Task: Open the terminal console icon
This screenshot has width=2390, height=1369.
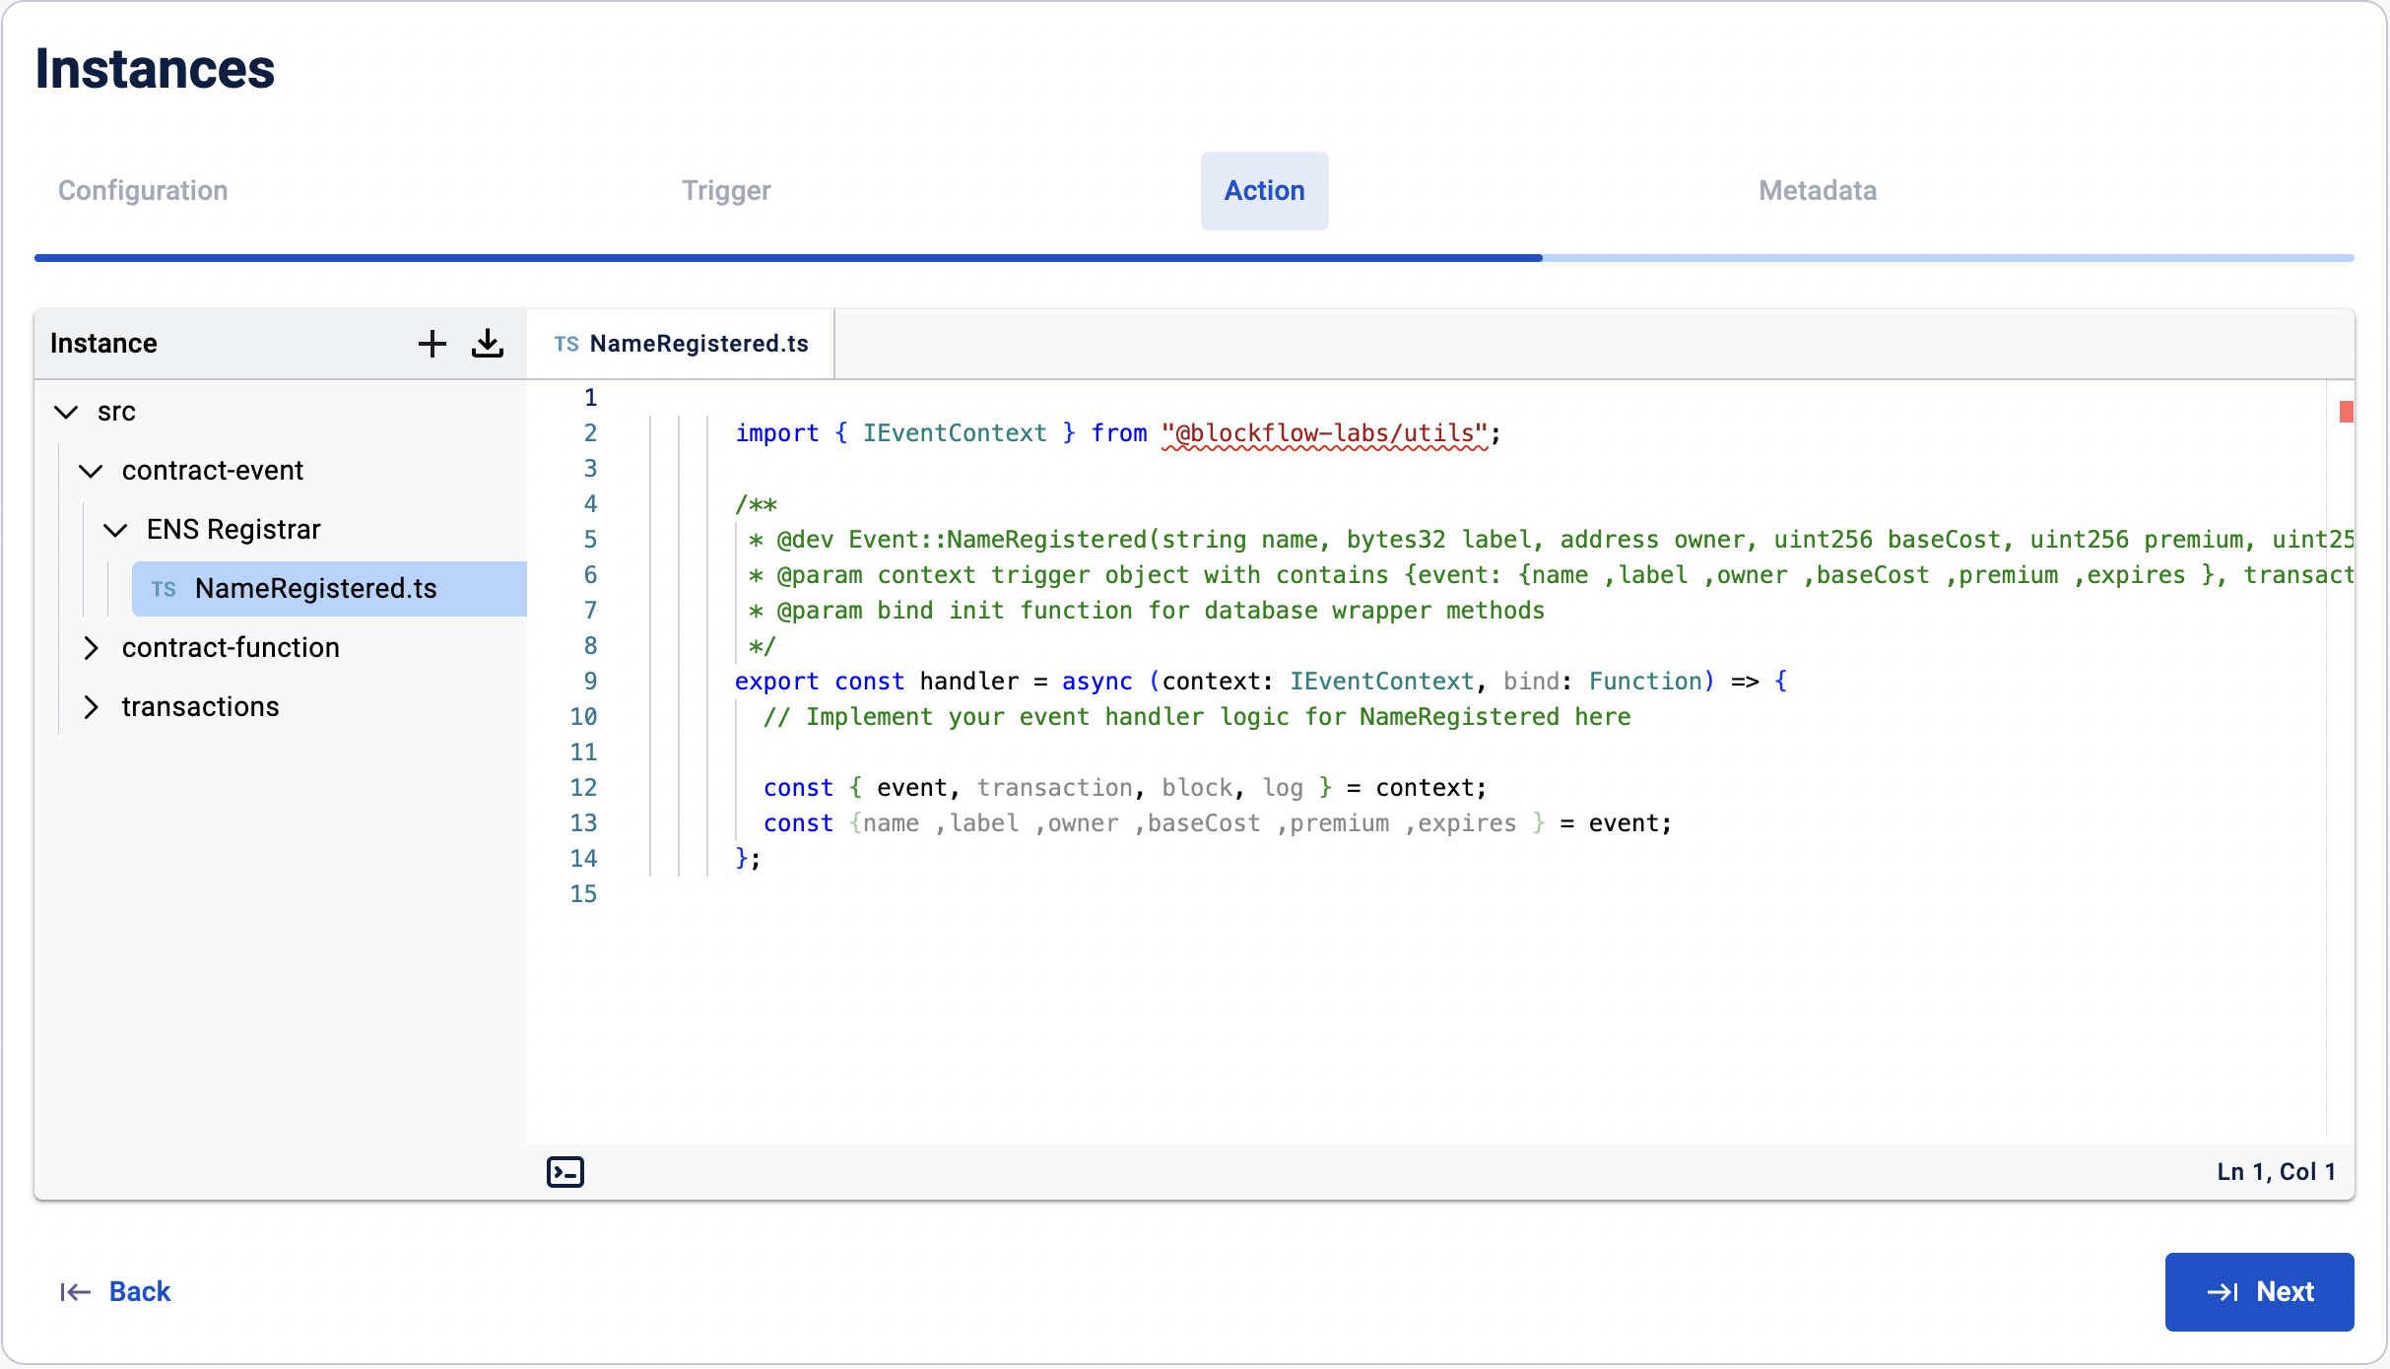Action: (x=565, y=1172)
